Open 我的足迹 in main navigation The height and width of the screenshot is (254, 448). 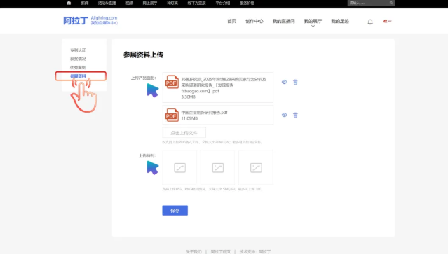pyautogui.click(x=340, y=21)
